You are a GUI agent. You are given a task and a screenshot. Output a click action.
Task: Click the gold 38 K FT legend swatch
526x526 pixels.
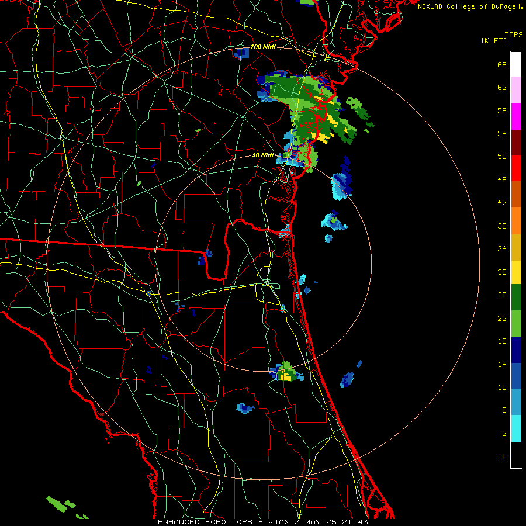516,247
